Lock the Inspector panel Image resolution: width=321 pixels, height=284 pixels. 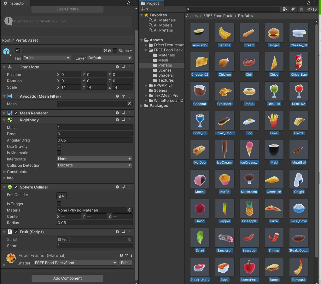[128, 3]
